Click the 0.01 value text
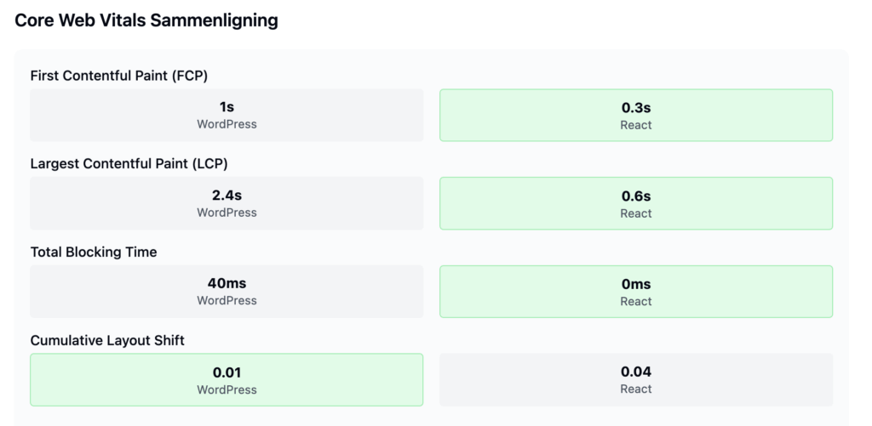 (227, 372)
